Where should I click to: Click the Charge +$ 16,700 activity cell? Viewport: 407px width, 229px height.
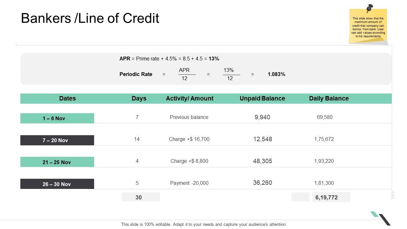(x=189, y=139)
